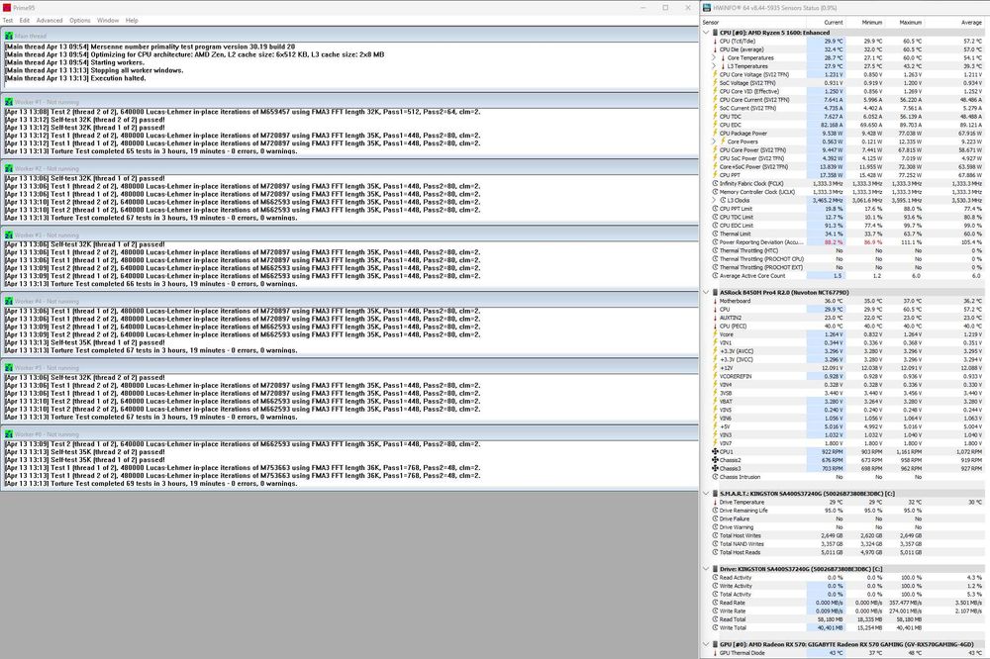The height and width of the screenshot is (659, 990).
Task: Expand the L3 Clocks row
Action: [714, 200]
